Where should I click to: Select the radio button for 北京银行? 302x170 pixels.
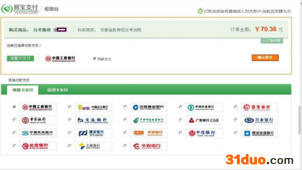pyautogui.click(x=14, y=146)
